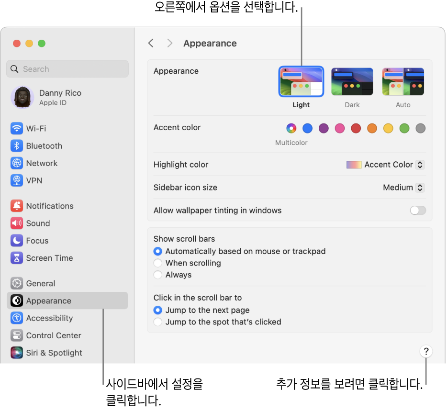Image resolution: width=447 pixels, height=411 pixels.
Task: Open the Highlight color dropdown
Action: click(x=420, y=165)
